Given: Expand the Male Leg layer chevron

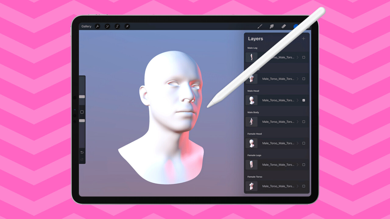Looking at the screenshot, I should (x=298, y=57).
